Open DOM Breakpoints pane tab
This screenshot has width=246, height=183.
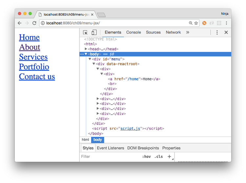pyautogui.click(x=143, y=148)
